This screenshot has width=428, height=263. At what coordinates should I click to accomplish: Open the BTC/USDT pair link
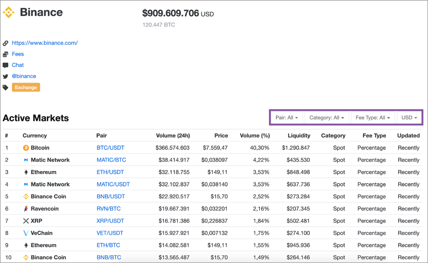[x=110, y=148]
